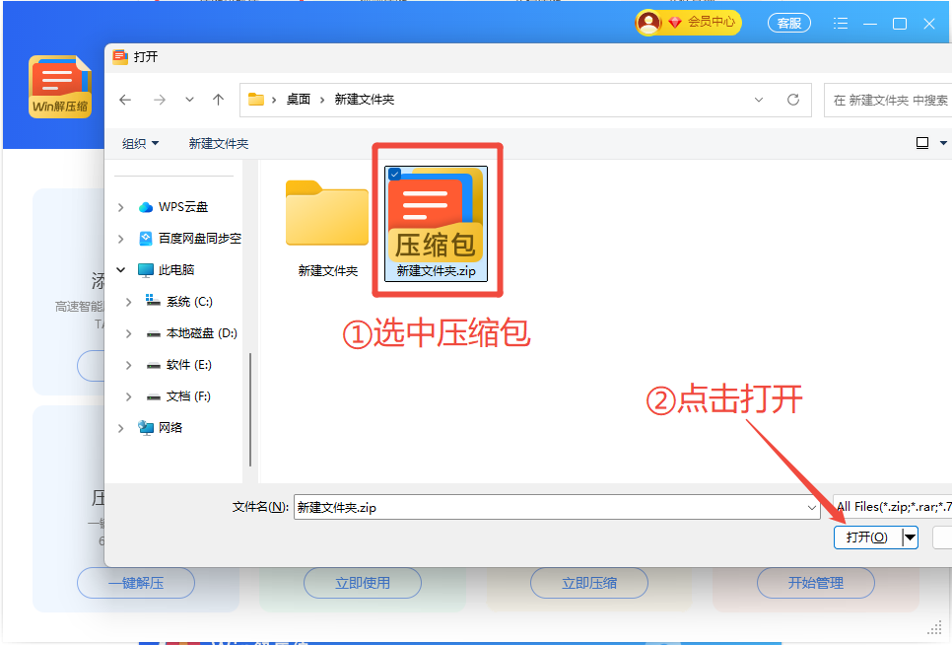The image size is (952, 645).
Task: Click the 一键解压 button
Action: point(136,583)
